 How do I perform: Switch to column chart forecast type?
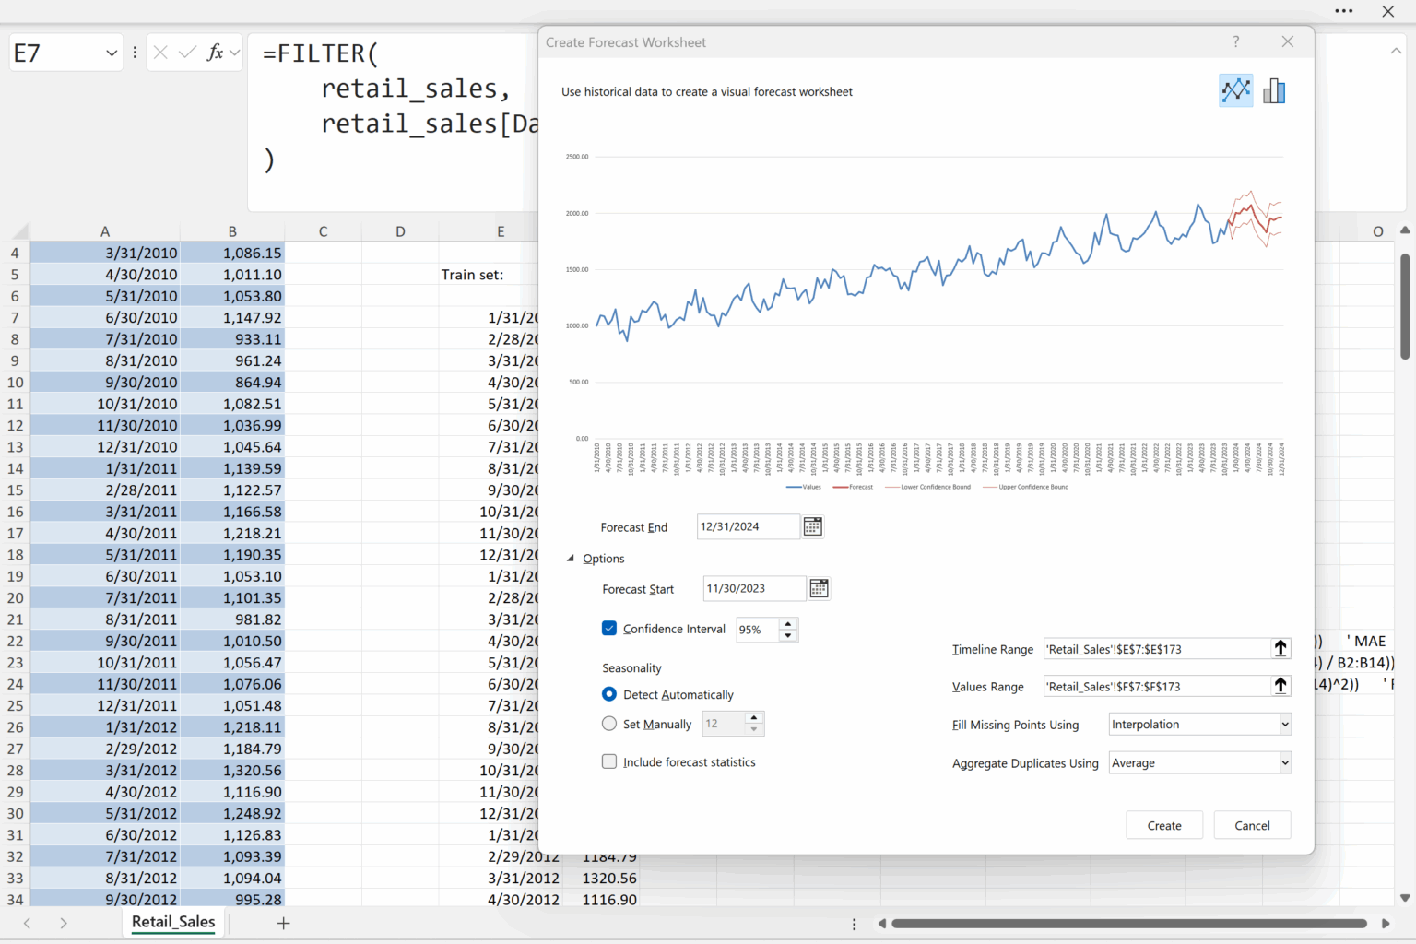1274,90
